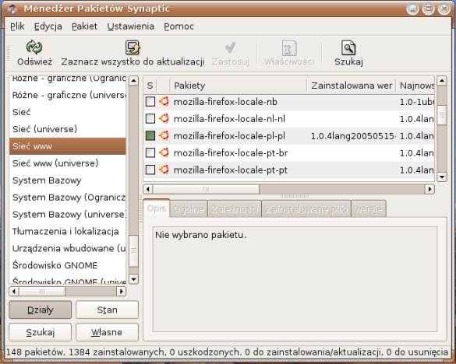Screen dimensions: 456x364
Task: Click Ubuntu icon beside mozilla-firefox-locale-pl-pl
Action: pyautogui.click(x=164, y=135)
